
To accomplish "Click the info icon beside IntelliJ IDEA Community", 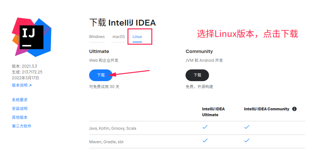I will pos(294,109).
